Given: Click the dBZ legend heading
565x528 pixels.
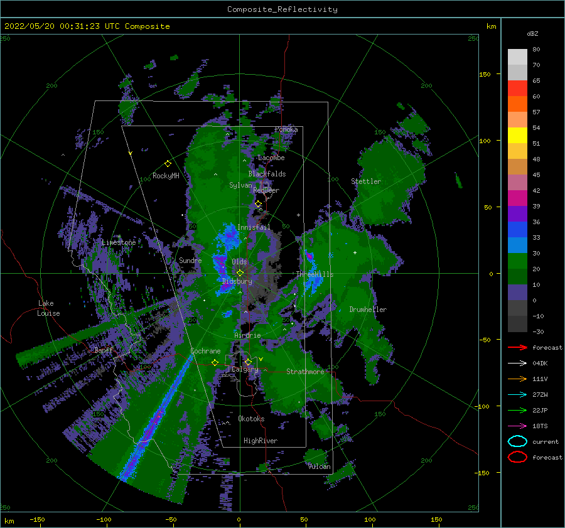Looking at the screenshot, I should click(532, 33).
